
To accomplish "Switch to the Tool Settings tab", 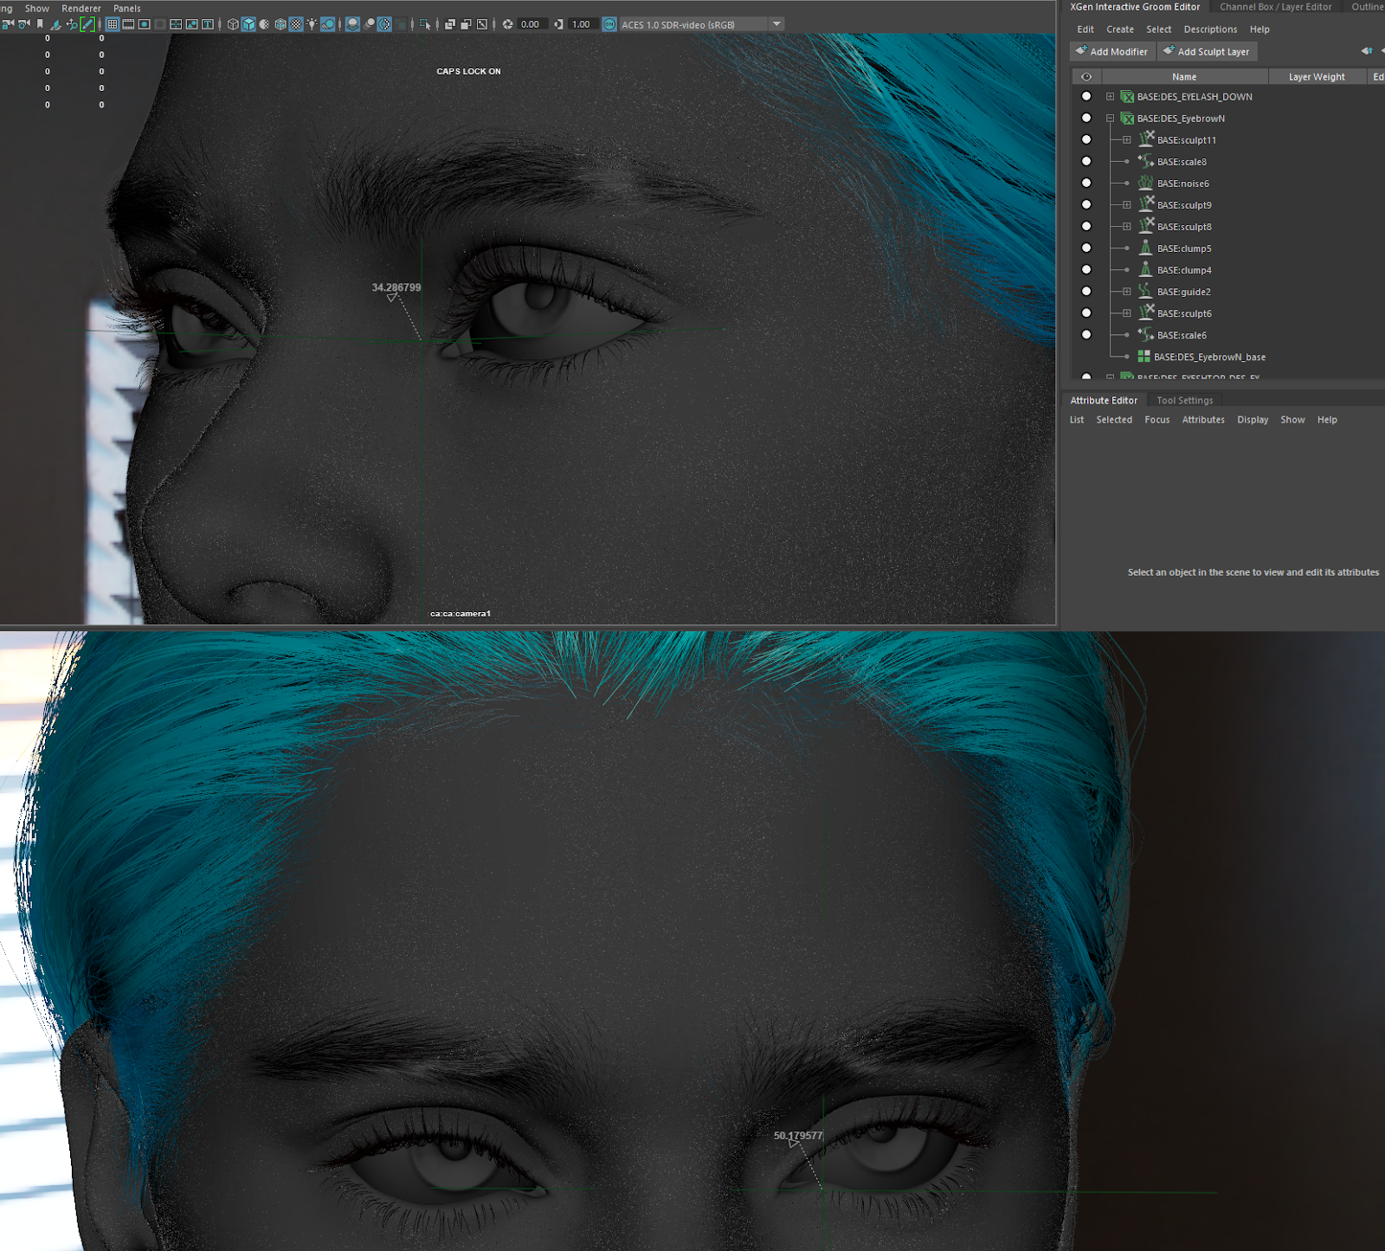I will [1185, 400].
